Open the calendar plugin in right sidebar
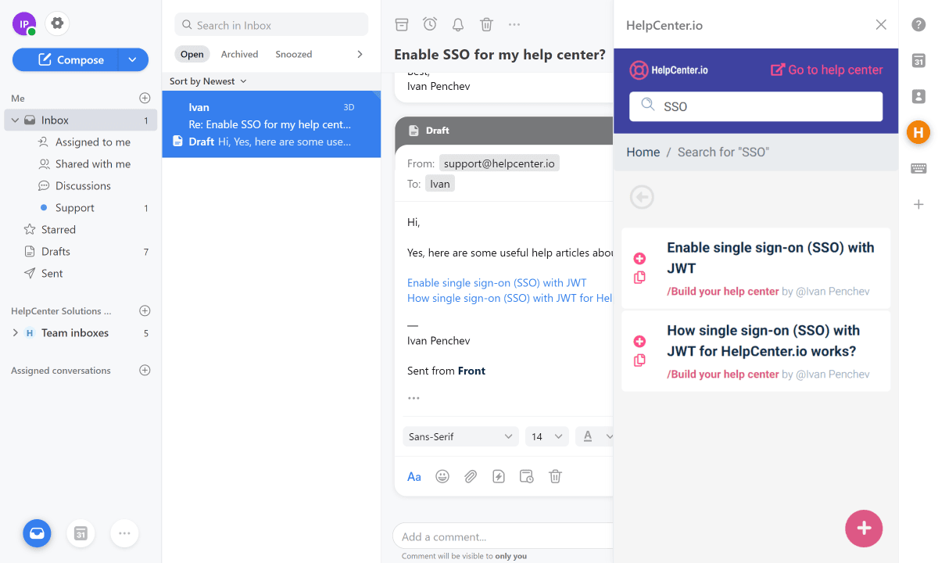 (918, 60)
